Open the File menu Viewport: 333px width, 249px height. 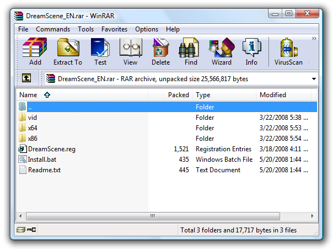(23, 29)
